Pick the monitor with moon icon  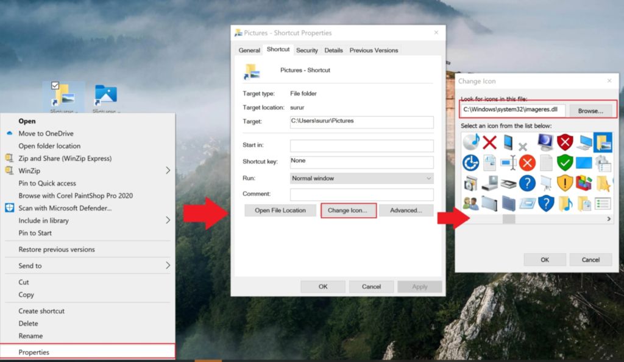coord(545,142)
